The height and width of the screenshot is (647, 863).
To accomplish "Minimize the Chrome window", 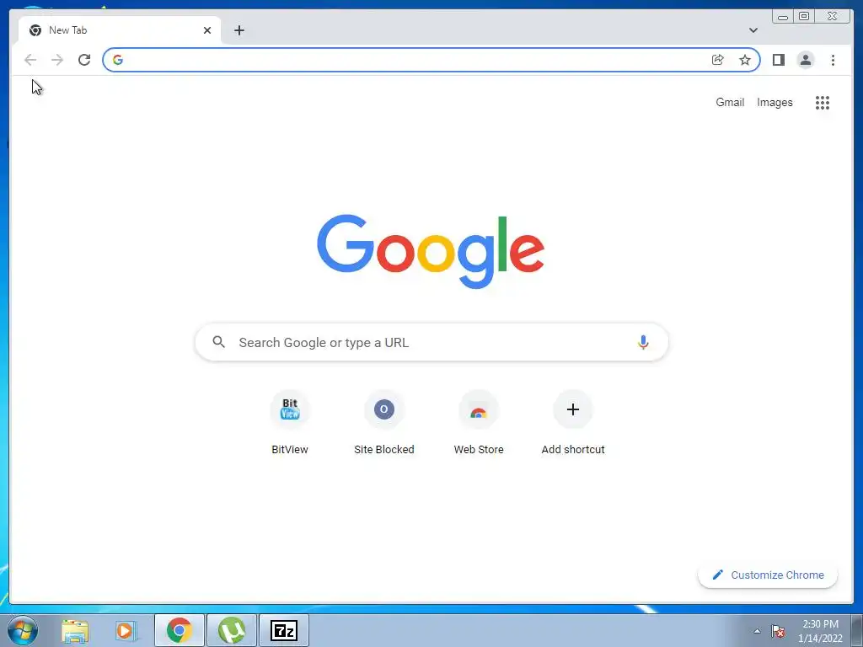I will [783, 17].
